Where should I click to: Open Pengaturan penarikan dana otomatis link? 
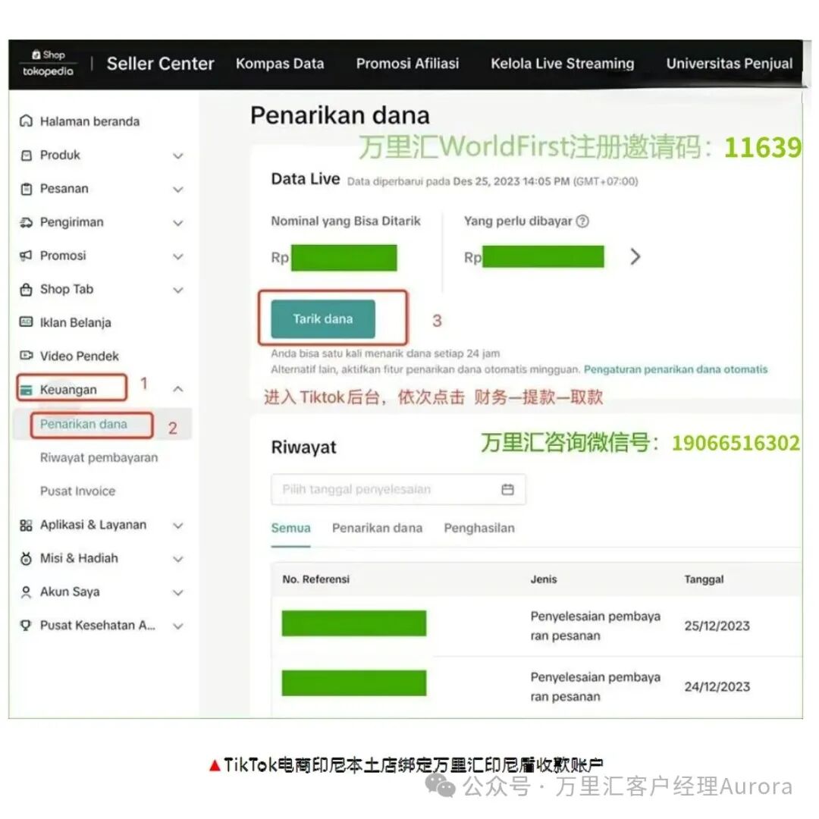(x=675, y=369)
